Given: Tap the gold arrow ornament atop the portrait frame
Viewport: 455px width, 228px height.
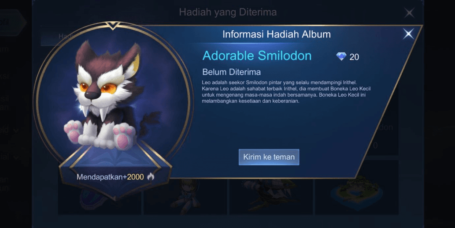Looking at the screenshot, I should [113, 25].
